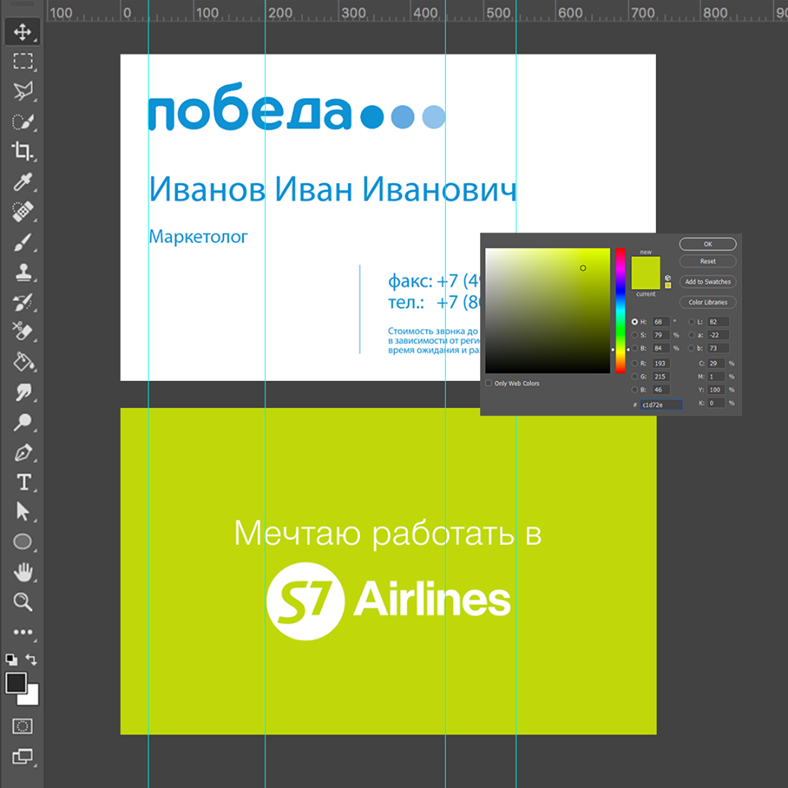
Task: Select the H hue radio button
Action: [x=635, y=322]
